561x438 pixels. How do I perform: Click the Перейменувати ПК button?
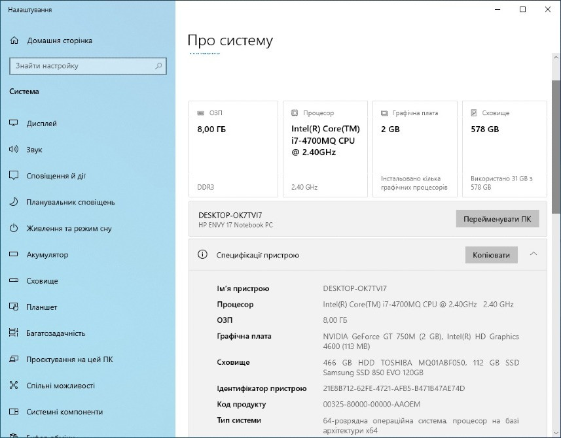496,218
